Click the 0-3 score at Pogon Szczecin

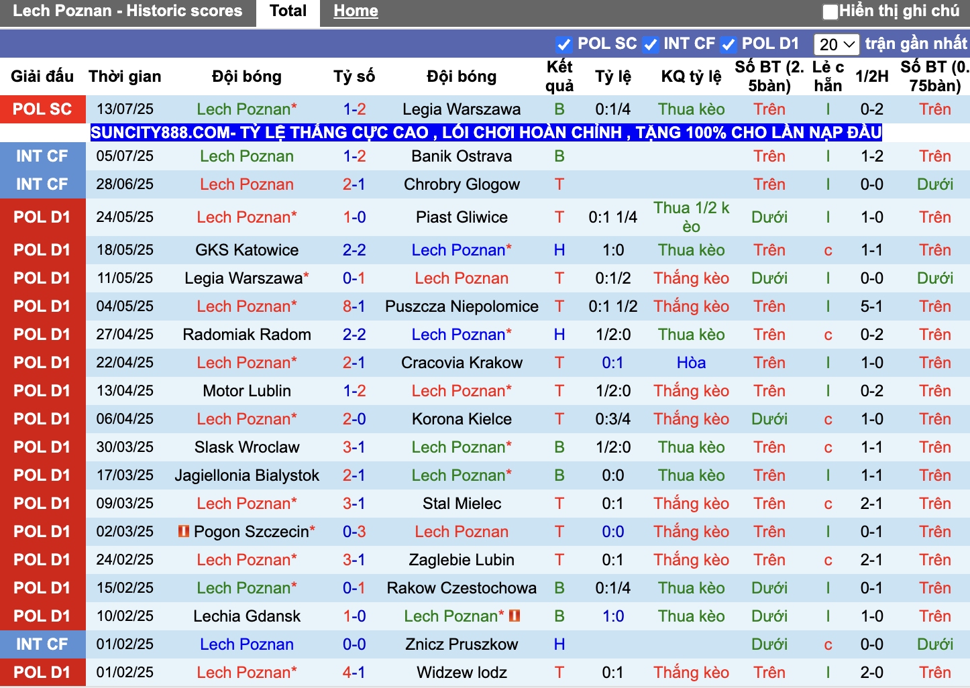tap(354, 532)
